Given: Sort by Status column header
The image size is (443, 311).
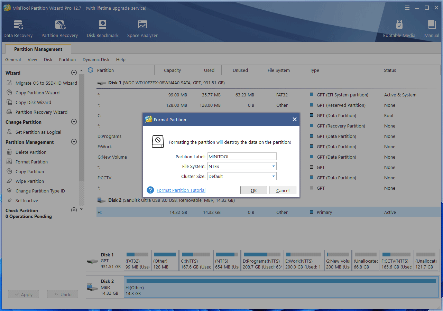Looking at the screenshot, I should tap(411, 70).
